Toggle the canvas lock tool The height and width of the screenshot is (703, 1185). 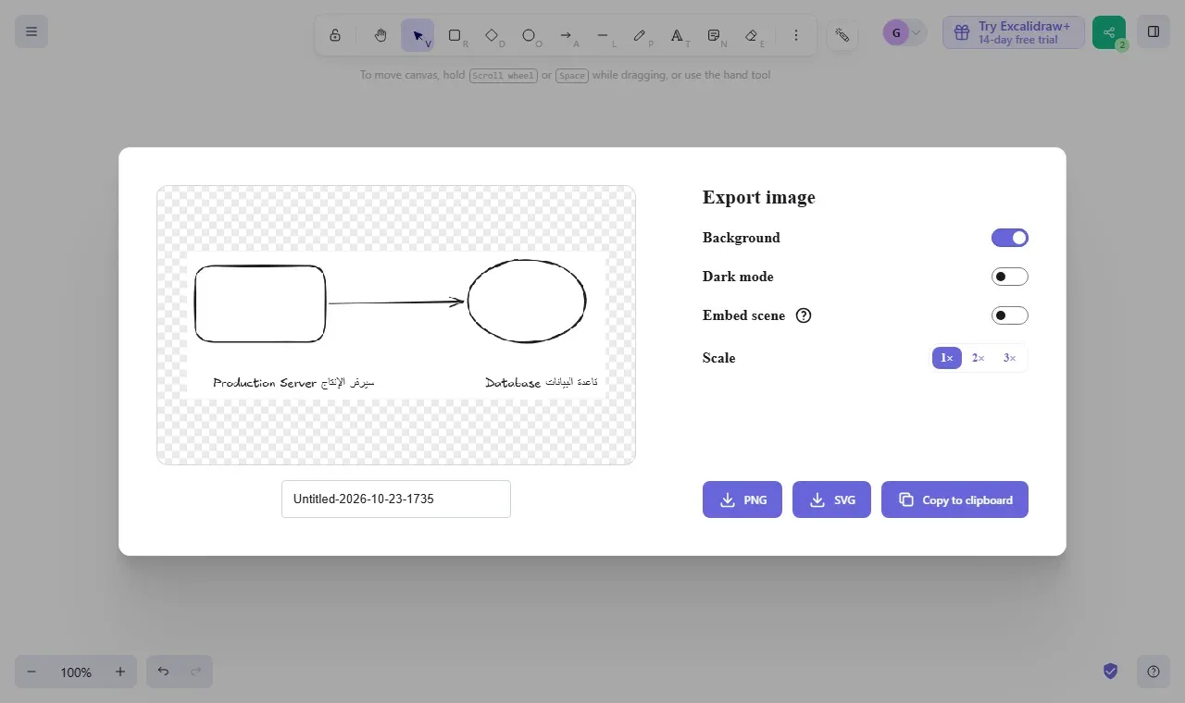coord(335,35)
